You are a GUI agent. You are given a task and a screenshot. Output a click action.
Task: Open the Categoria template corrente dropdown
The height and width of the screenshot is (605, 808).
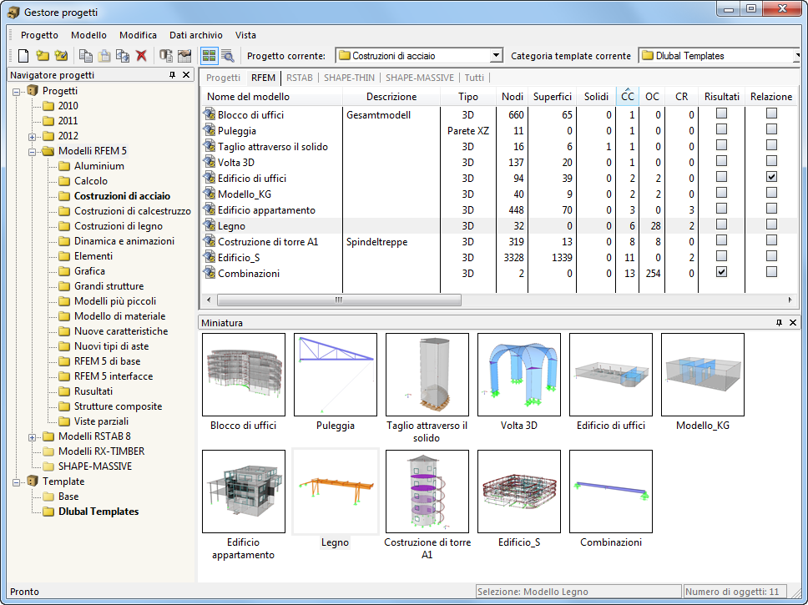[796, 55]
